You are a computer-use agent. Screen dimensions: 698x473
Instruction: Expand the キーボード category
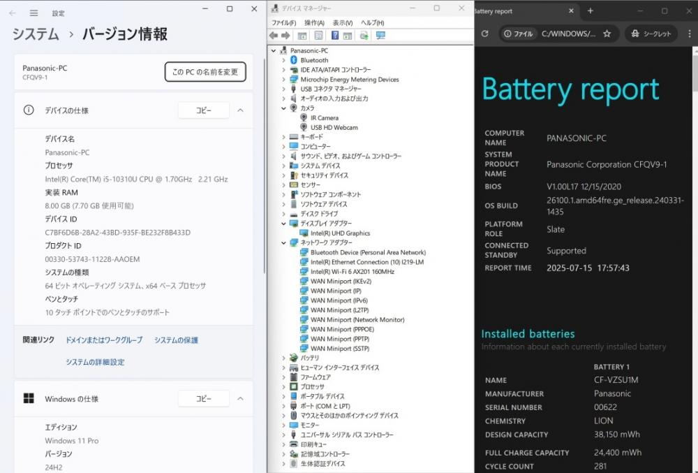click(x=283, y=137)
